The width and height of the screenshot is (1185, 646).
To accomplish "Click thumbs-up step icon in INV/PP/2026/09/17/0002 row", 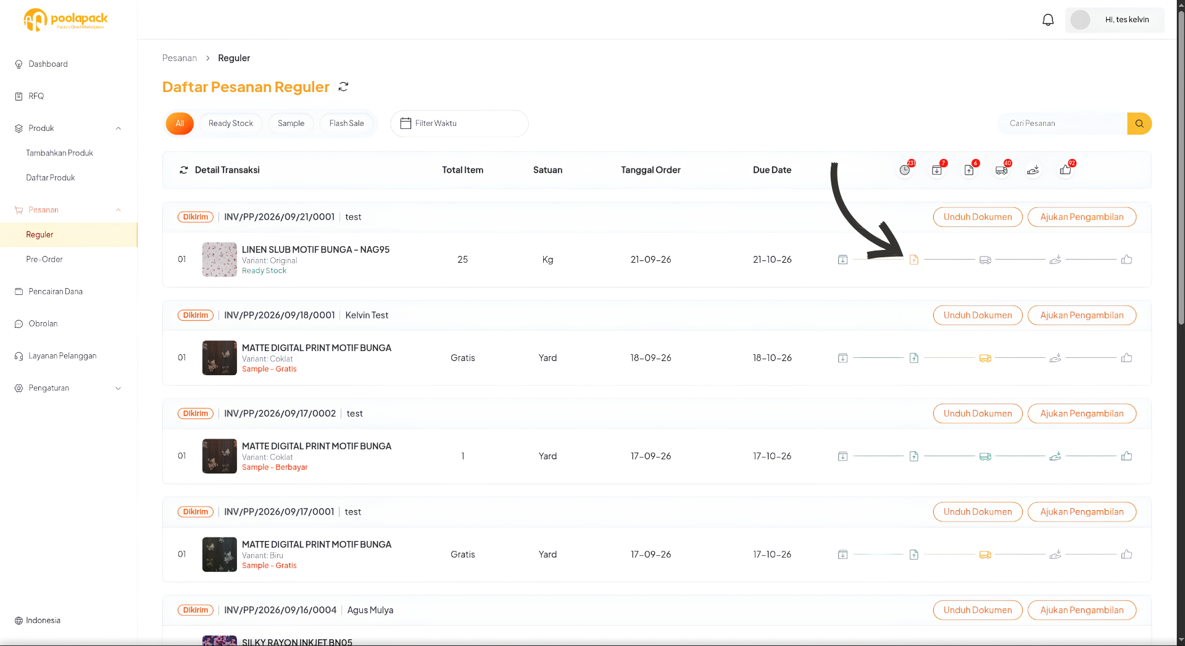I will (x=1126, y=456).
